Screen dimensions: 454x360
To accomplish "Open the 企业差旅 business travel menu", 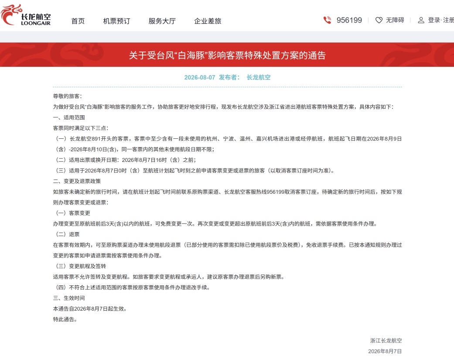I will (x=207, y=21).
